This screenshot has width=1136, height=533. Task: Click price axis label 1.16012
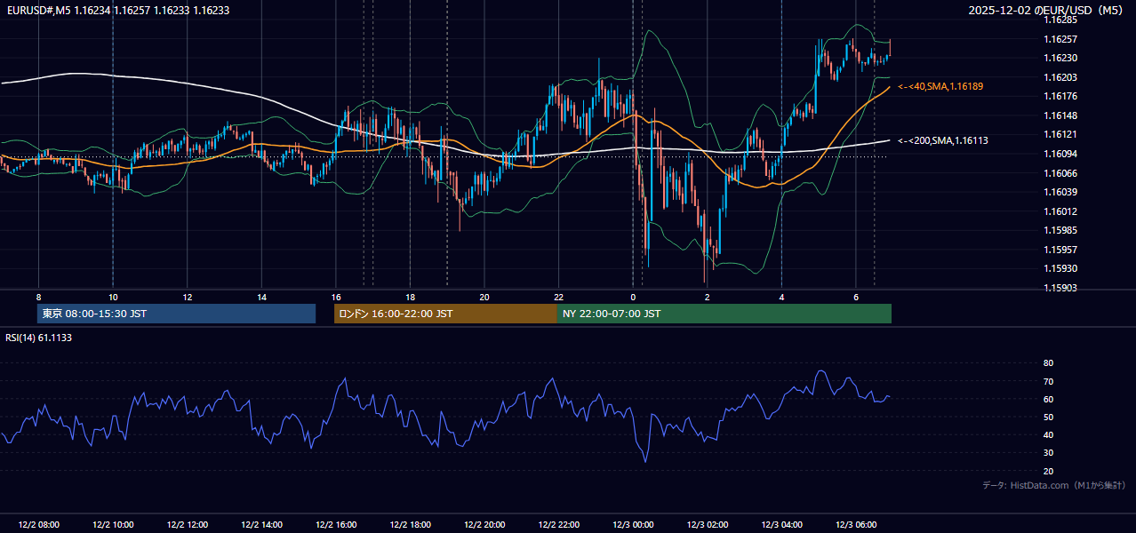pyautogui.click(x=1060, y=211)
